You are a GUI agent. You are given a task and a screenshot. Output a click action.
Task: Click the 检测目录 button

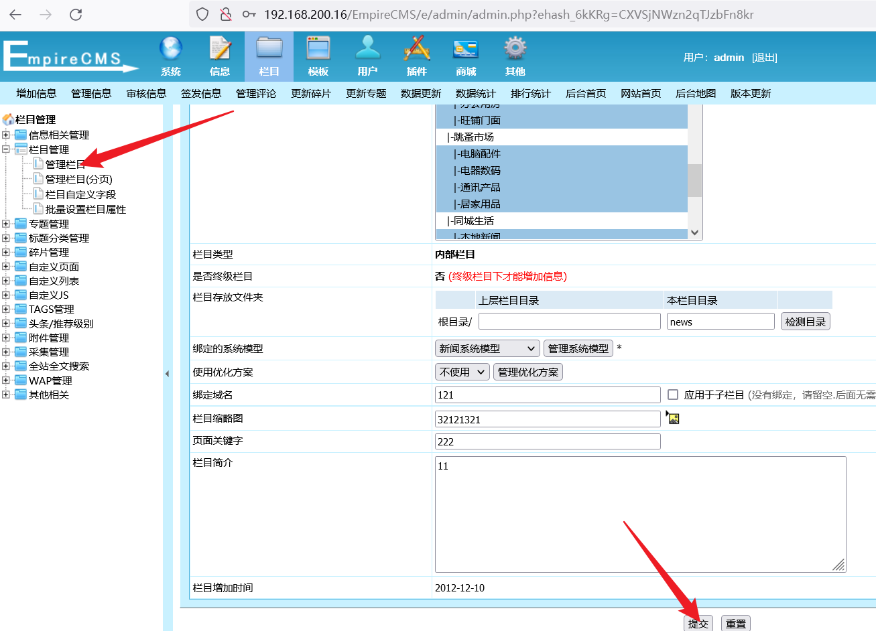[x=806, y=322]
